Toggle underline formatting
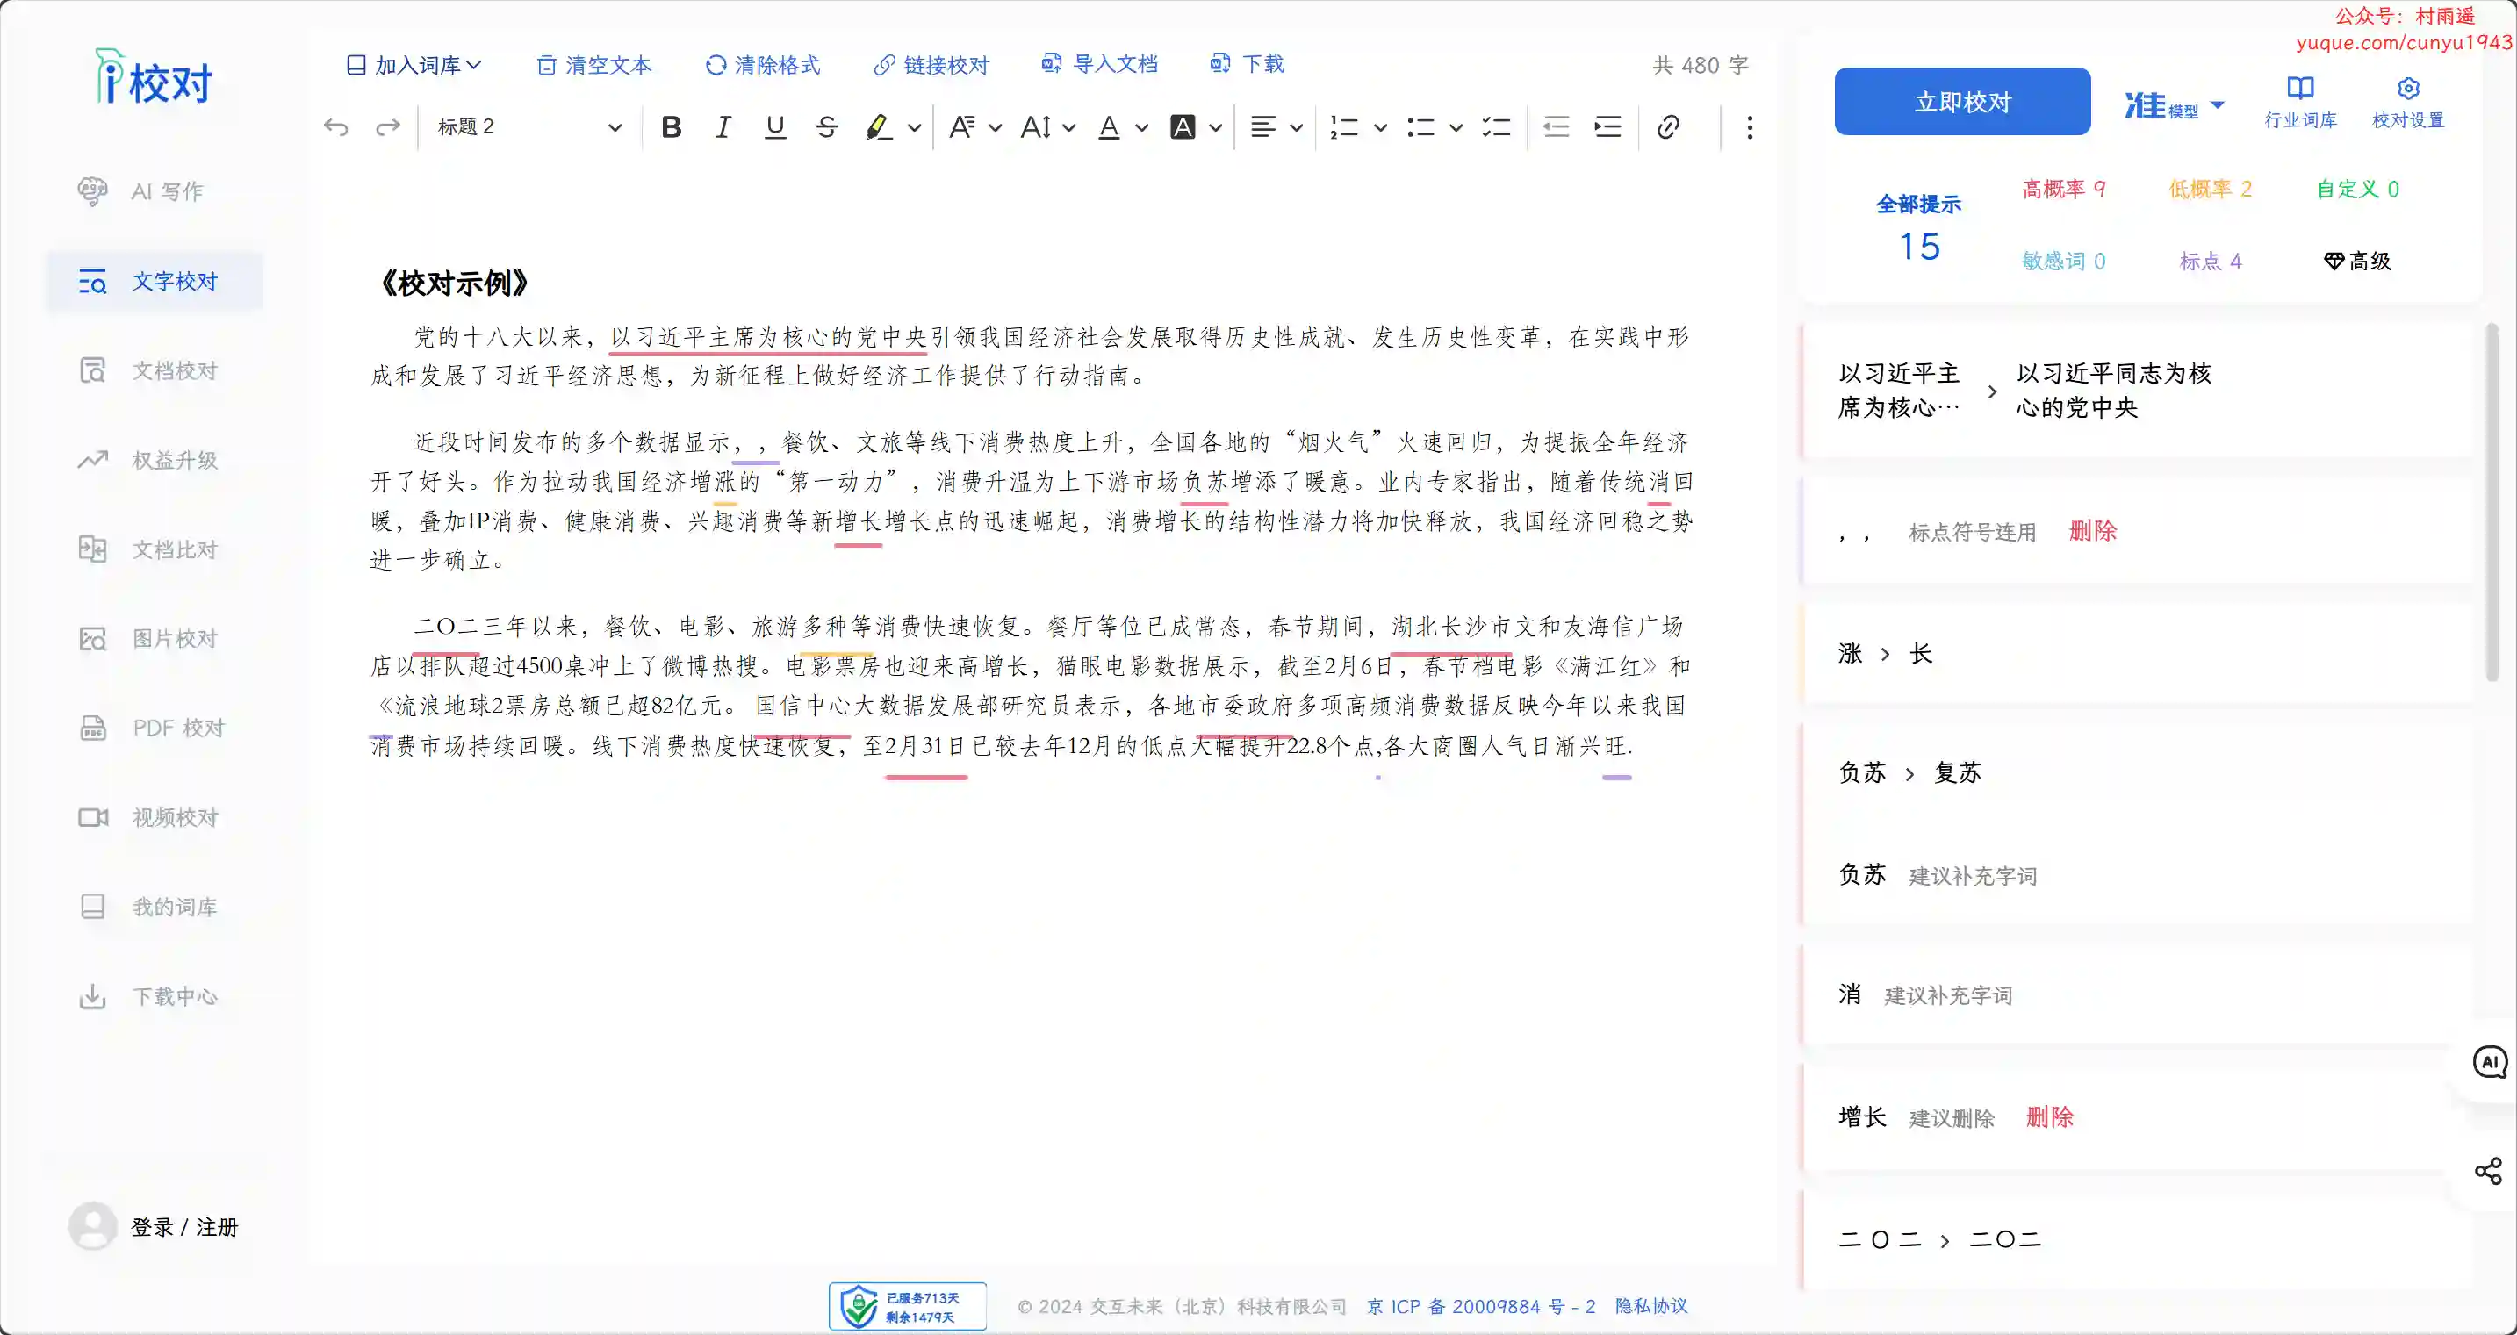This screenshot has height=1335, width=2517. coord(775,127)
